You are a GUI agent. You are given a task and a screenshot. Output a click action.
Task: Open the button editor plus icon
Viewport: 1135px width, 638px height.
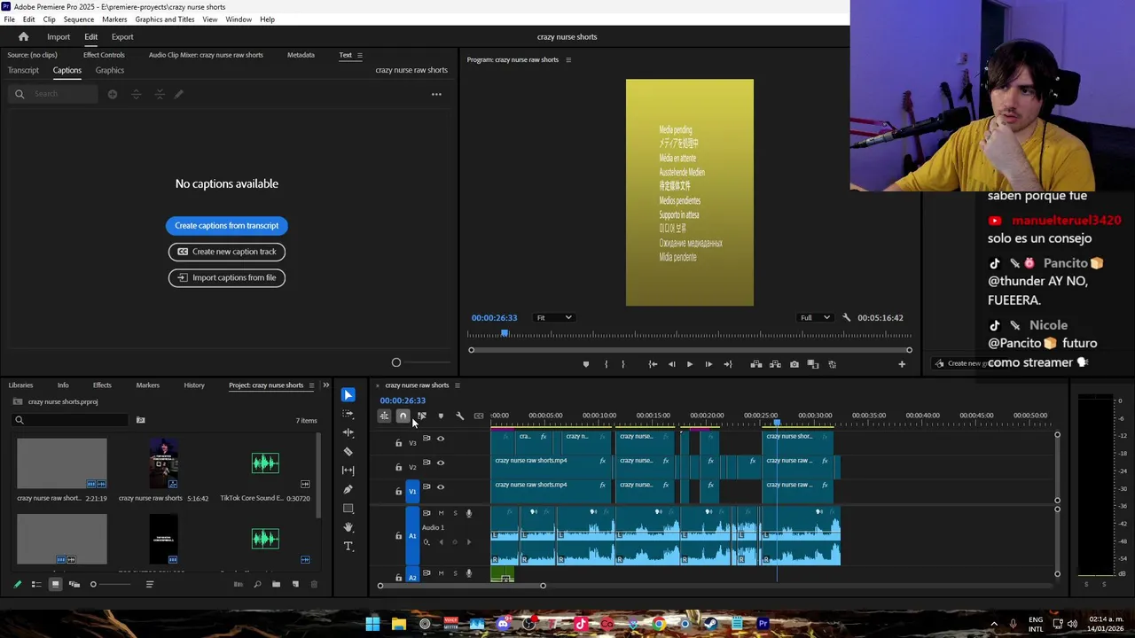tap(902, 364)
